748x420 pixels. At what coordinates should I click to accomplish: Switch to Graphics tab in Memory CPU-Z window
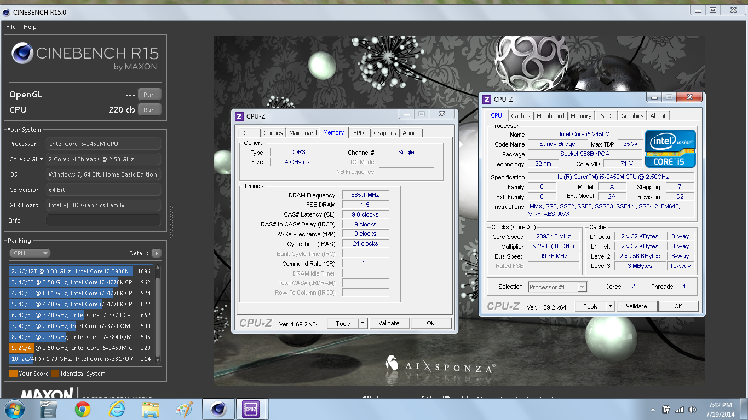[385, 133]
